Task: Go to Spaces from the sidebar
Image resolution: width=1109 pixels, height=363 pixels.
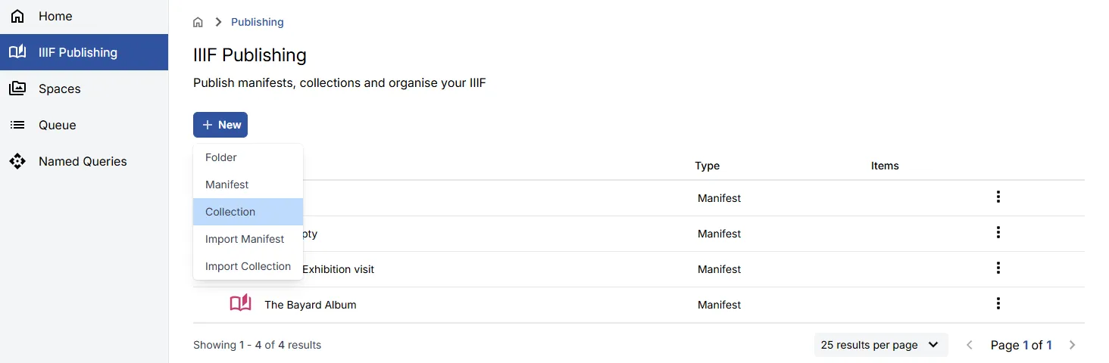Action: click(x=59, y=88)
